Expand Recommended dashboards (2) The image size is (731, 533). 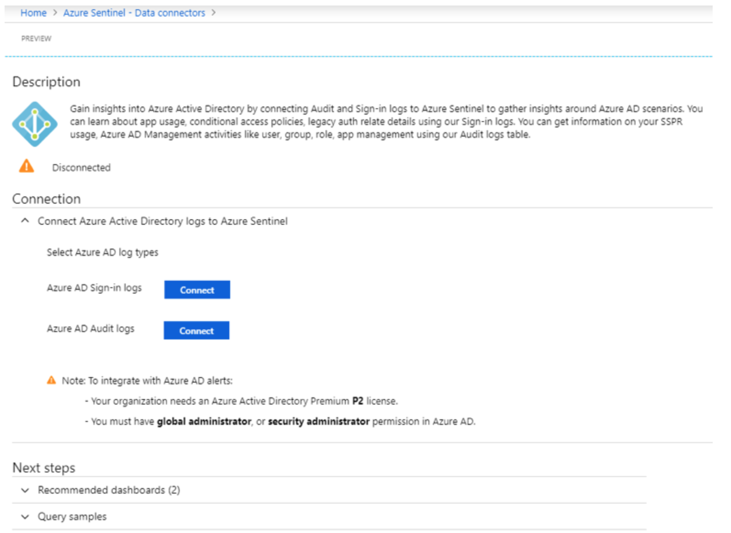point(25,490)
